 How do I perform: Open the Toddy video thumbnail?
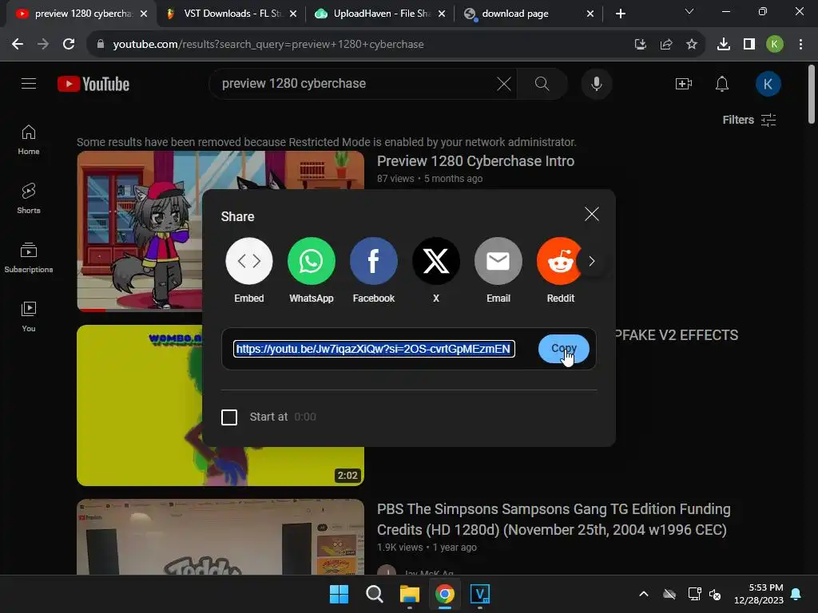pyautogui.click(x=220, y=537)
